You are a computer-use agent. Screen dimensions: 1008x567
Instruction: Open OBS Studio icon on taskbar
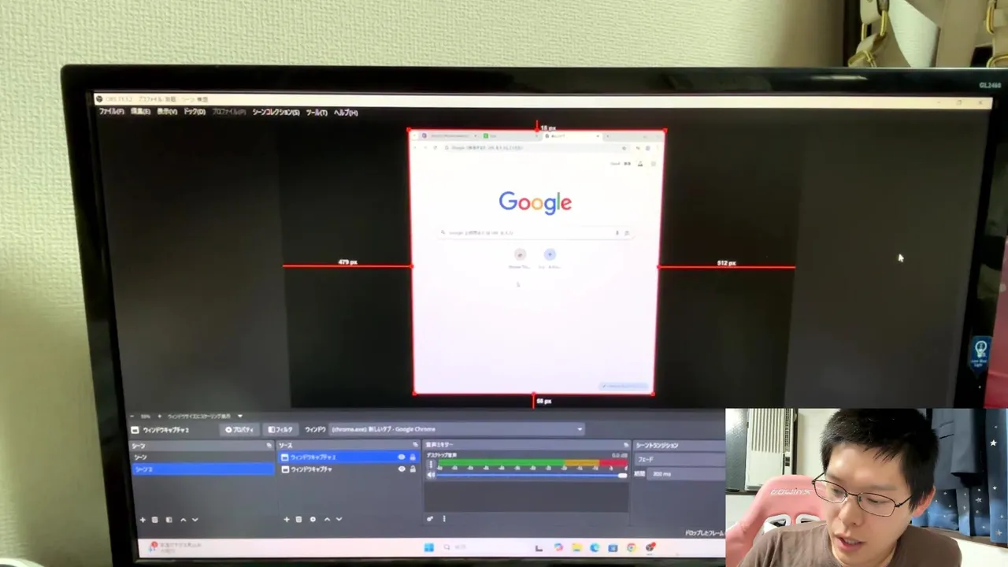(650, 547)
